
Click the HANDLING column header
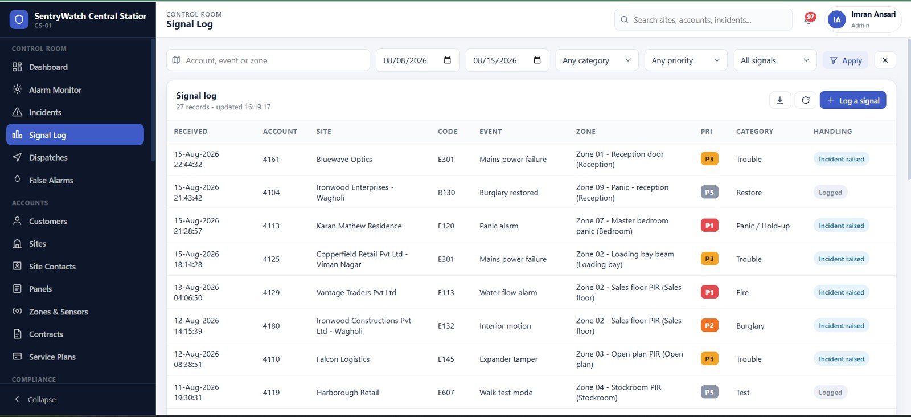[x=832, y=132]
